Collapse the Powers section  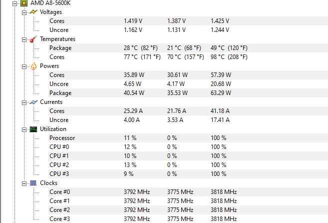click(x=24, y=66)
